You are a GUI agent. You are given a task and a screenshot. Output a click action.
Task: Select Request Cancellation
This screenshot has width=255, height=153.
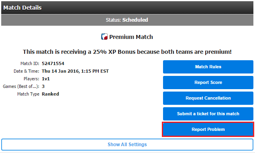208,98
